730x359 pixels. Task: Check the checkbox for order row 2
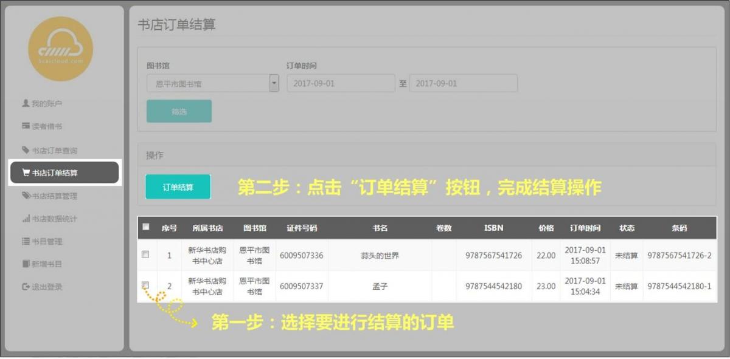pos(145,285)
